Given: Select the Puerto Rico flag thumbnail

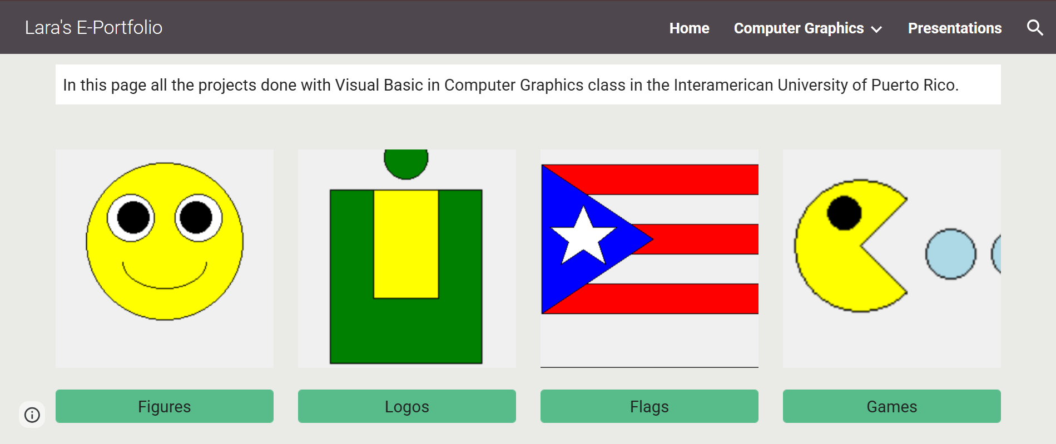Looking at the screenshot, I should [650, 258].
